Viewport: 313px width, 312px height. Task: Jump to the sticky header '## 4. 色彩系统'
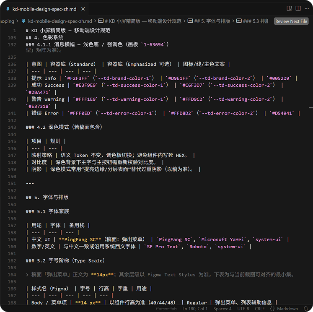click(44, 37)
